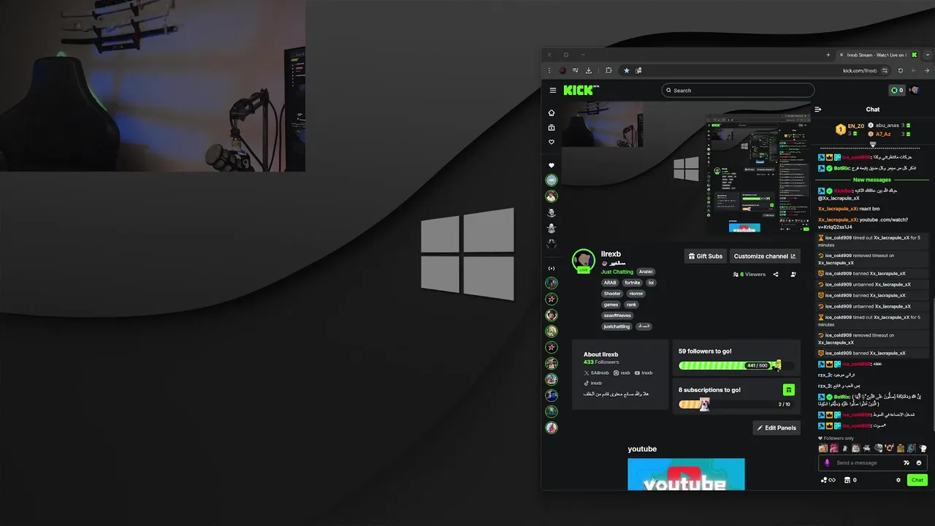
Task: Open Following outline heart in sidebar
Action: (552, 142)
